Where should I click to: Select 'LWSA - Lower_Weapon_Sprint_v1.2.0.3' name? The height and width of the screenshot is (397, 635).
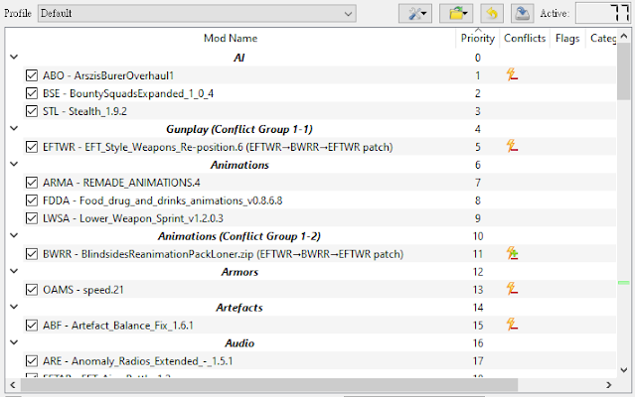coord(133,218)
